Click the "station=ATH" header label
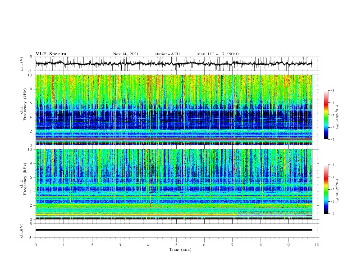Screen dimensions: 357x275 [167, 54]
